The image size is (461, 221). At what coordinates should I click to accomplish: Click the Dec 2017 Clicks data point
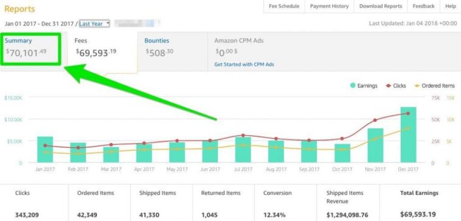pos(408,113)
